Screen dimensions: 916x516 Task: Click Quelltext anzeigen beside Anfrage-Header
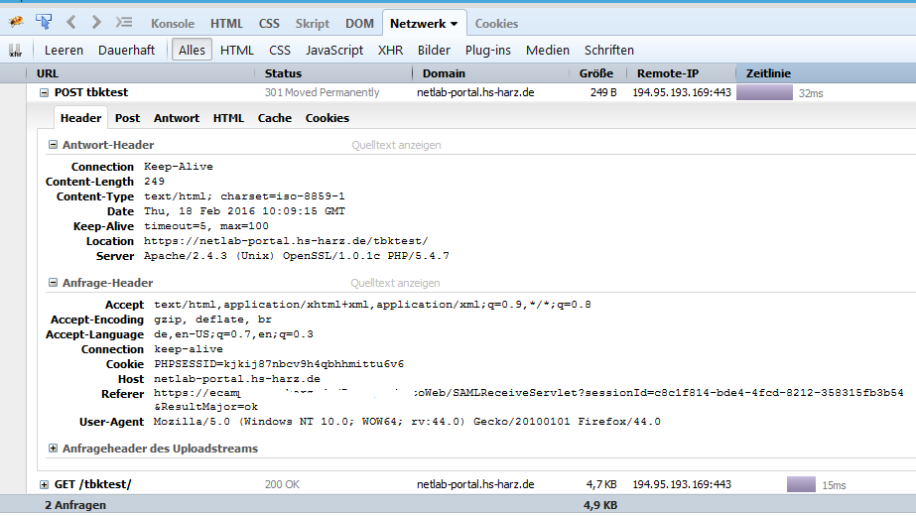[395, 283]
